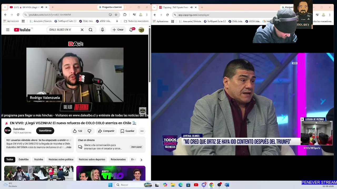
Task: Reload the YouTube page
Action: pyautogui.click(x=18, y=15)
